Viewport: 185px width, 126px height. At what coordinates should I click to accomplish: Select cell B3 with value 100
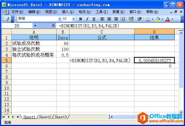coord(63,49)
